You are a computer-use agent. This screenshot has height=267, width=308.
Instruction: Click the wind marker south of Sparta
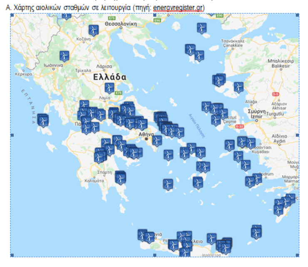tap(120, 178)
